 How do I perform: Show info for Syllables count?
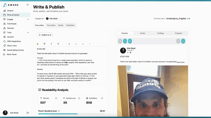coord(102,98)
